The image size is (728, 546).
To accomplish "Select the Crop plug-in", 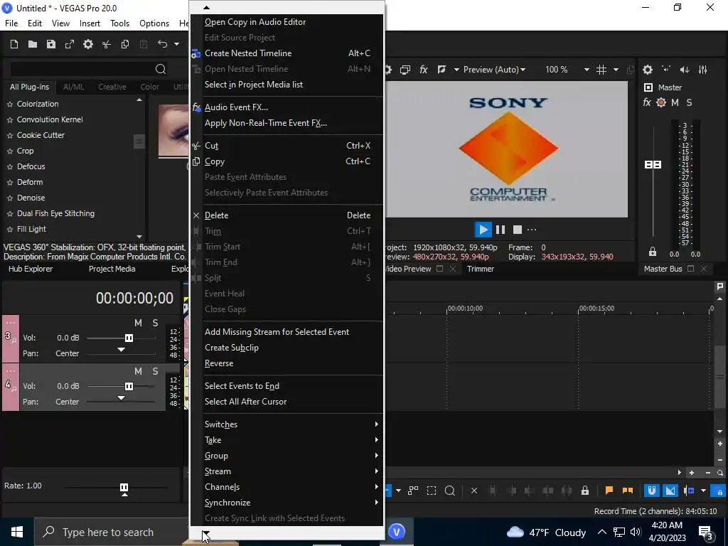I will click(25, 151).
